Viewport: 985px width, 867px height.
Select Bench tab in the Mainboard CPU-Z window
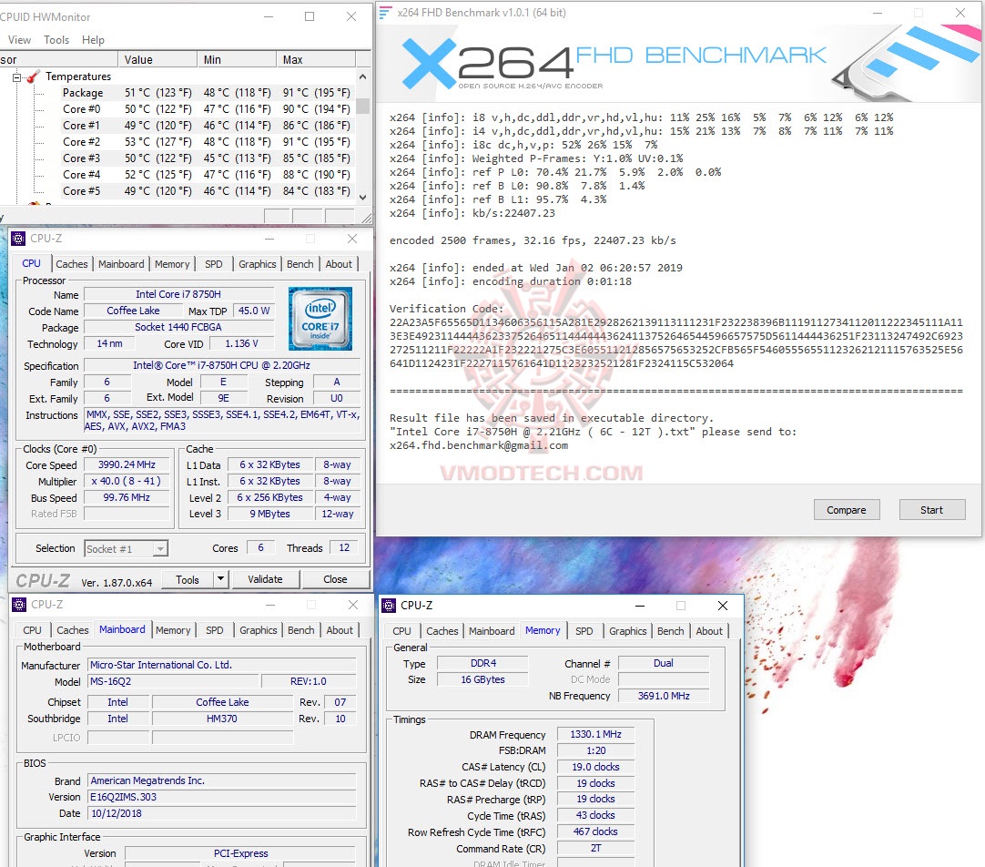pos(301,630)
